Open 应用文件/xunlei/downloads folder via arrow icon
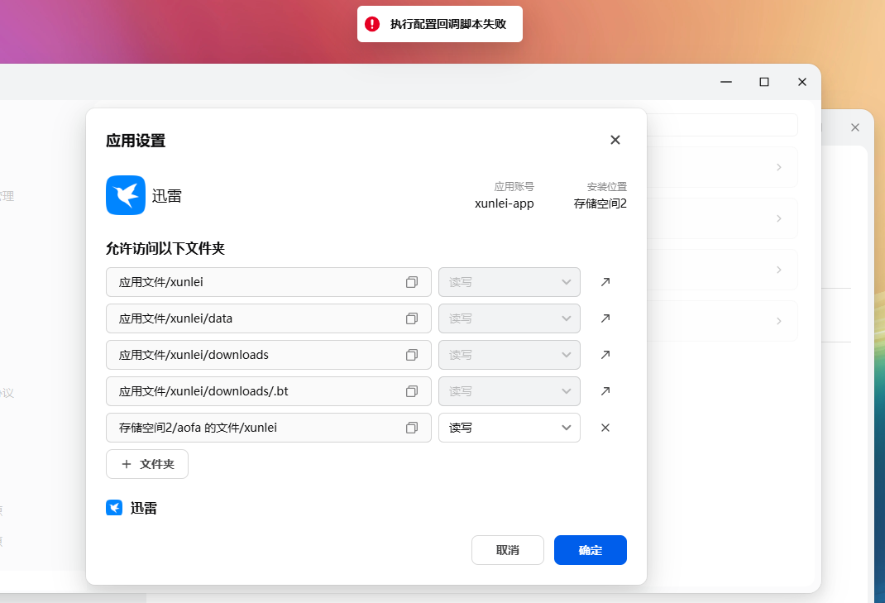Viewport: 885px width, 603px height. click(605, 355)
